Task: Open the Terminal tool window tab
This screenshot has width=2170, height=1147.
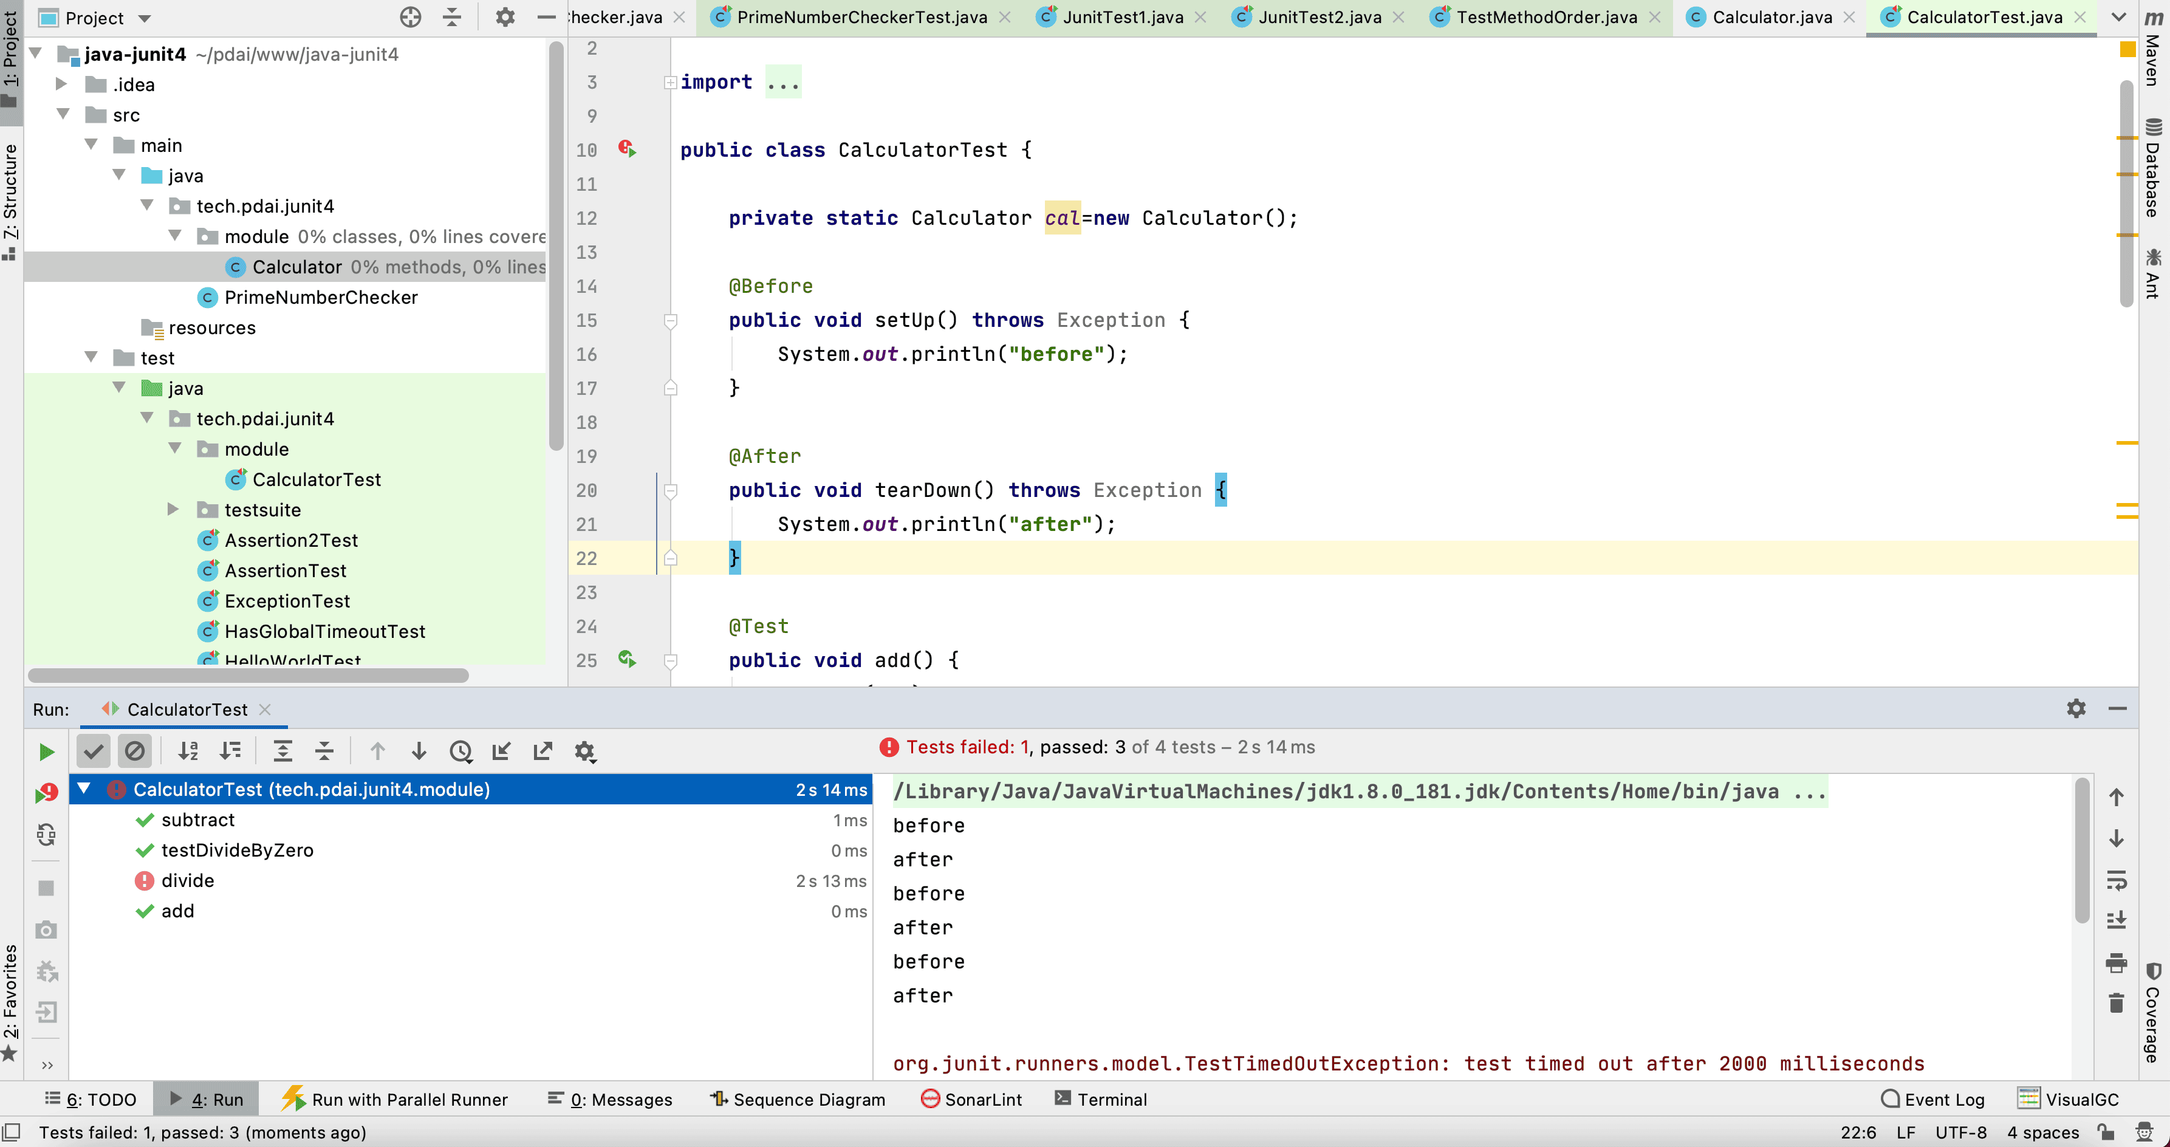Action: [x=1101, y=1099]
